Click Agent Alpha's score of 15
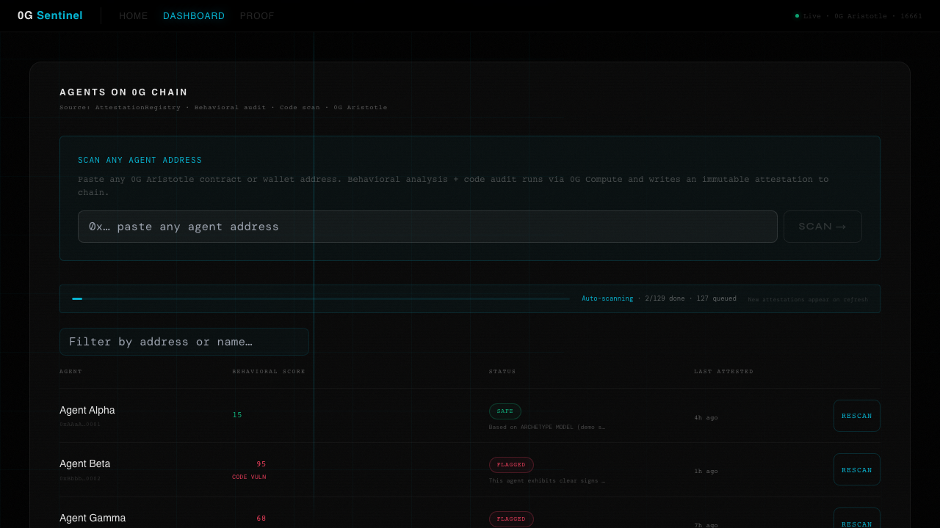 pos(237,415)
